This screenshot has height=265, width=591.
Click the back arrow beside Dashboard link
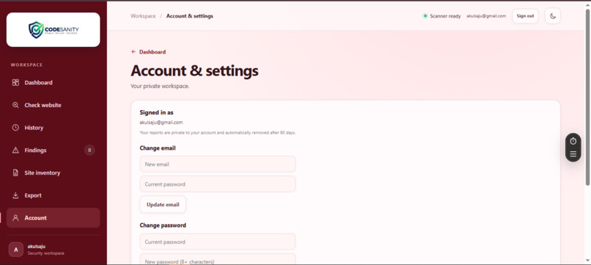133,51
